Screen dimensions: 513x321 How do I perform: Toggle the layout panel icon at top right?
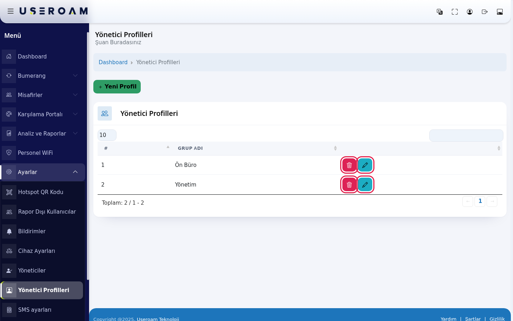coord(499,12)
